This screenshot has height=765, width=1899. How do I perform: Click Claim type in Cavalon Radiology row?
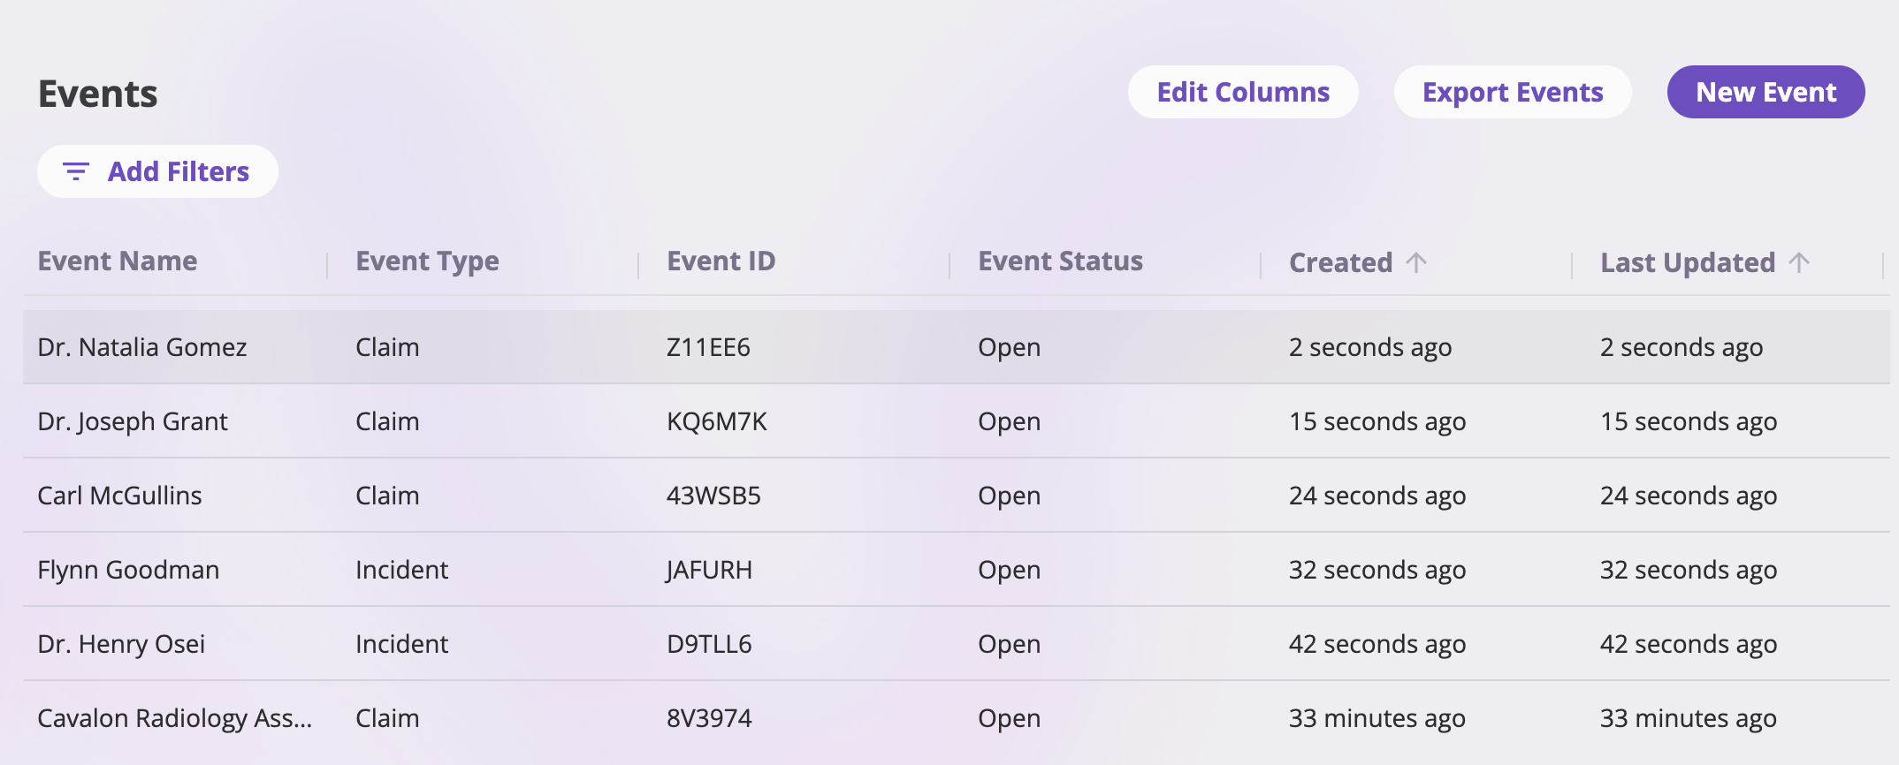coord(387,718)
